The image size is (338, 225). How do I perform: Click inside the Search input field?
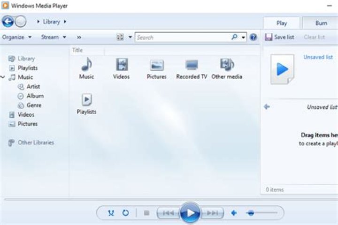pyautogui.click(x=182, y=37)
